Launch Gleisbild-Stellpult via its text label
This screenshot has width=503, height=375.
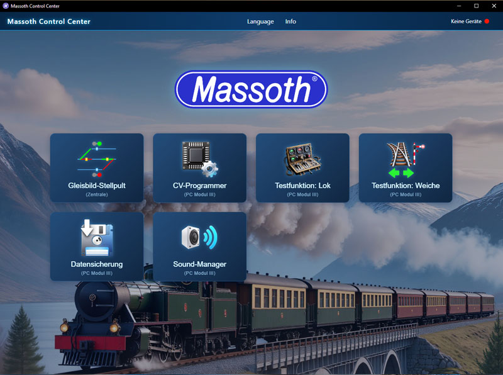click(97, 186)
